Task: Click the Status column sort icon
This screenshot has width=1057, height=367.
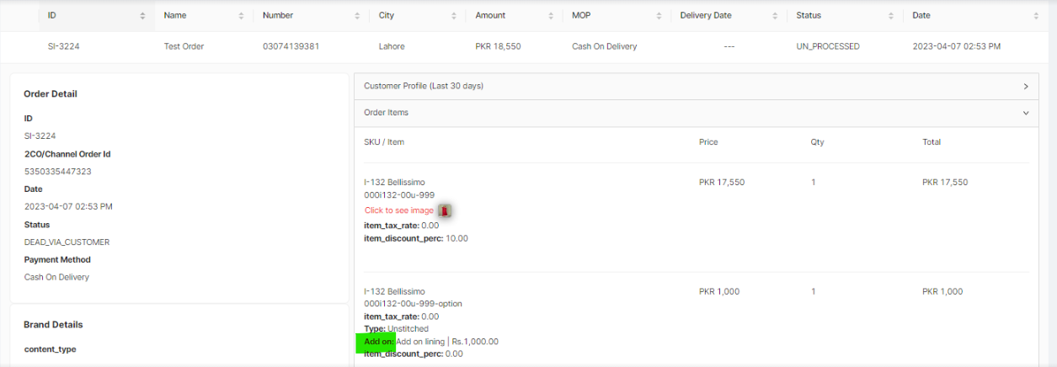Action: (x=891, y=16)
